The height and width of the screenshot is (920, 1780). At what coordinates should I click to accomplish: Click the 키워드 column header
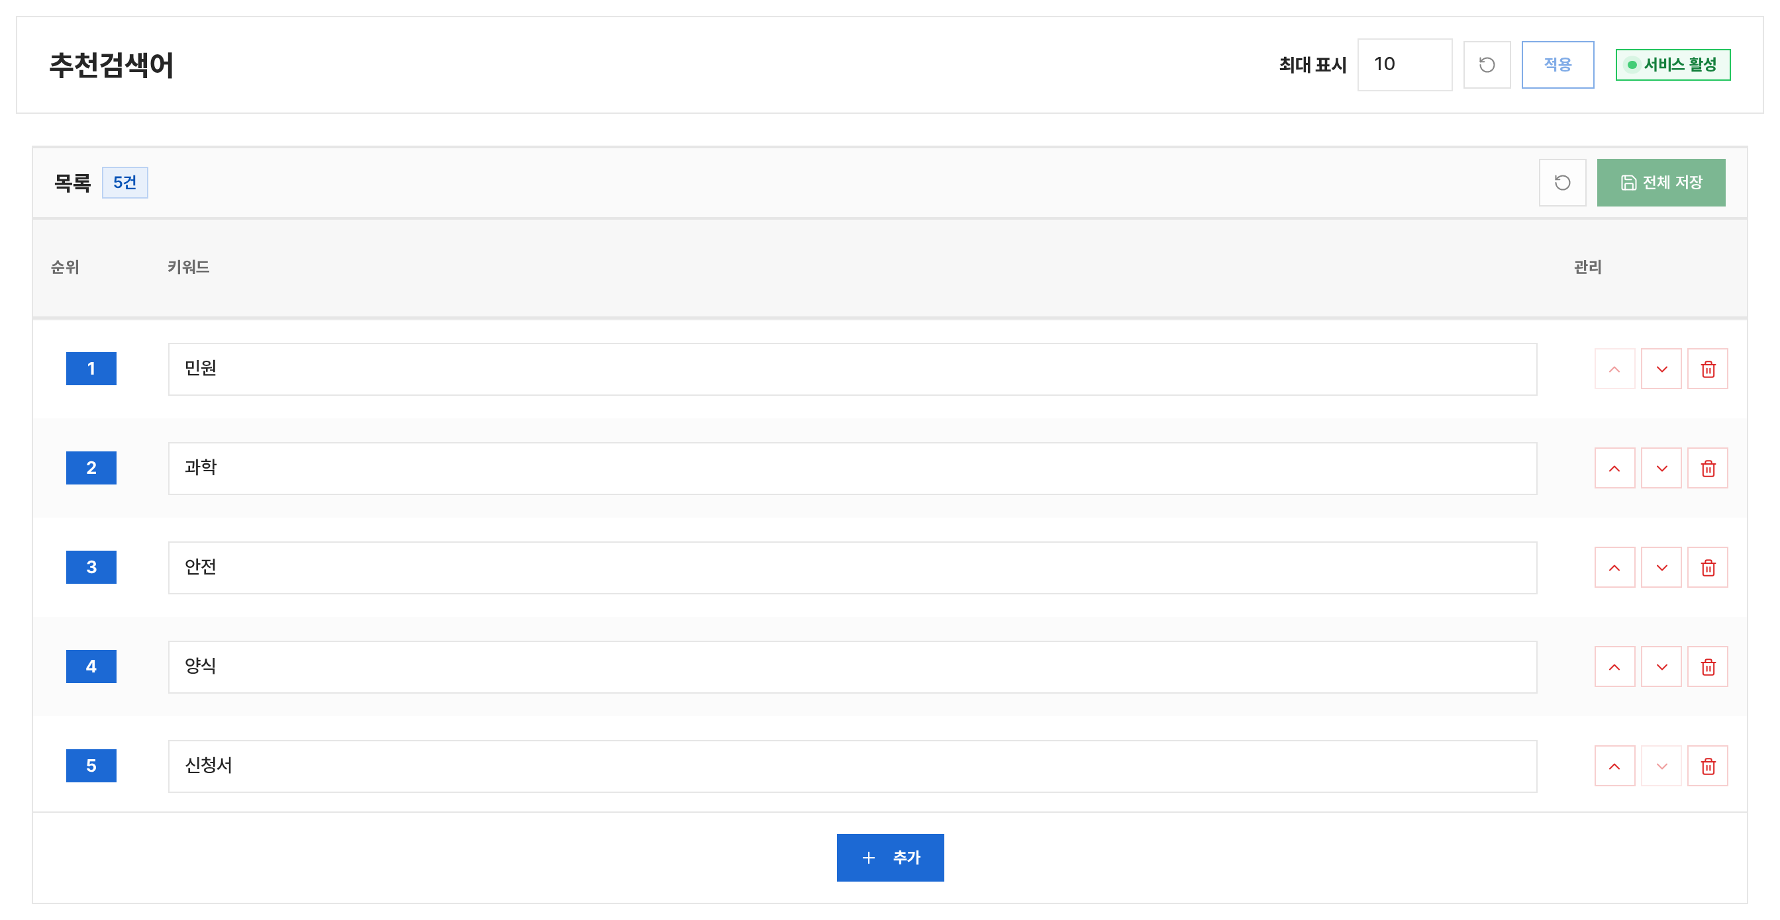[x=188, y=267]
